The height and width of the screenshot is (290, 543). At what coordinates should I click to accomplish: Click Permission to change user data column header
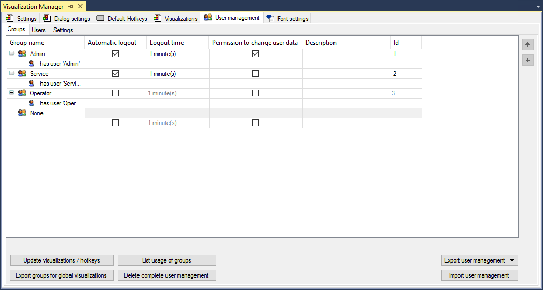256,43
